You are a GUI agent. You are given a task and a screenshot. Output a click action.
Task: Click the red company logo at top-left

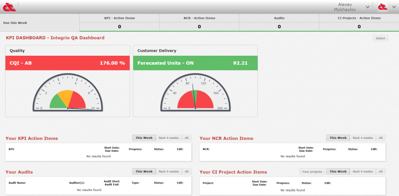pyautogui.click(x=9, y=7)
